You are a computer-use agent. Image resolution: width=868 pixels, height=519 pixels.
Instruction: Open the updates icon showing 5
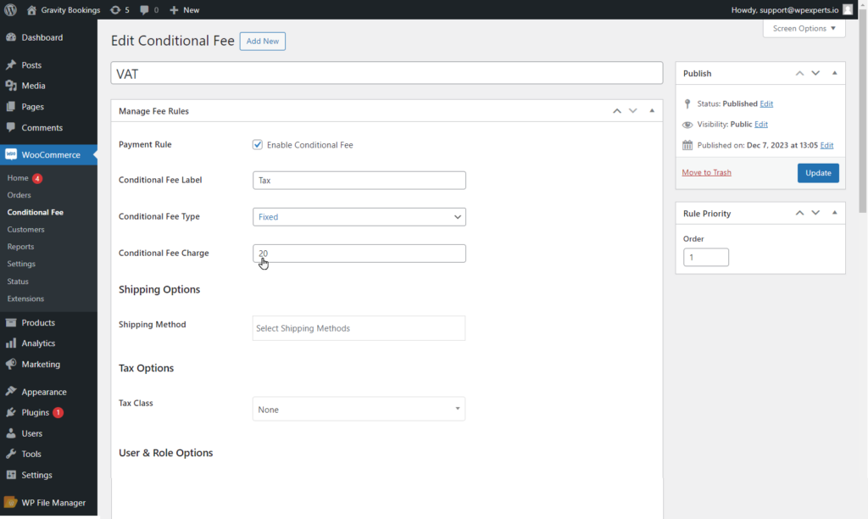[114, 10]
